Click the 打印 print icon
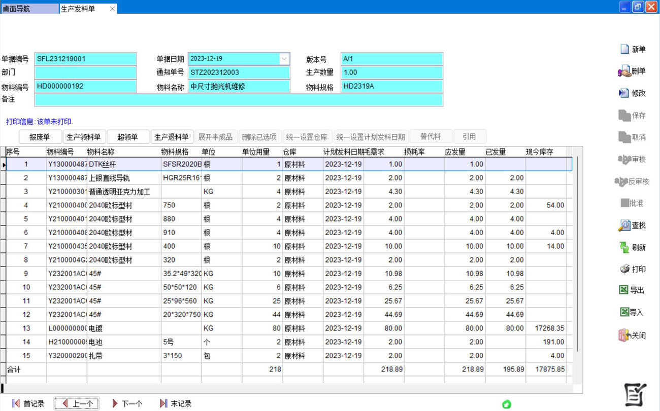 click(625, 269)
